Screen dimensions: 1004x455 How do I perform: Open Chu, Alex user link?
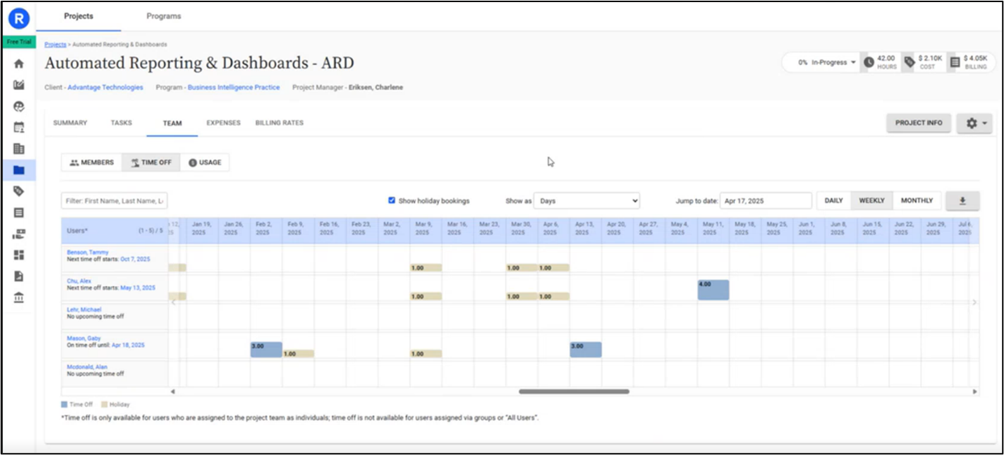tap(79, 281)
